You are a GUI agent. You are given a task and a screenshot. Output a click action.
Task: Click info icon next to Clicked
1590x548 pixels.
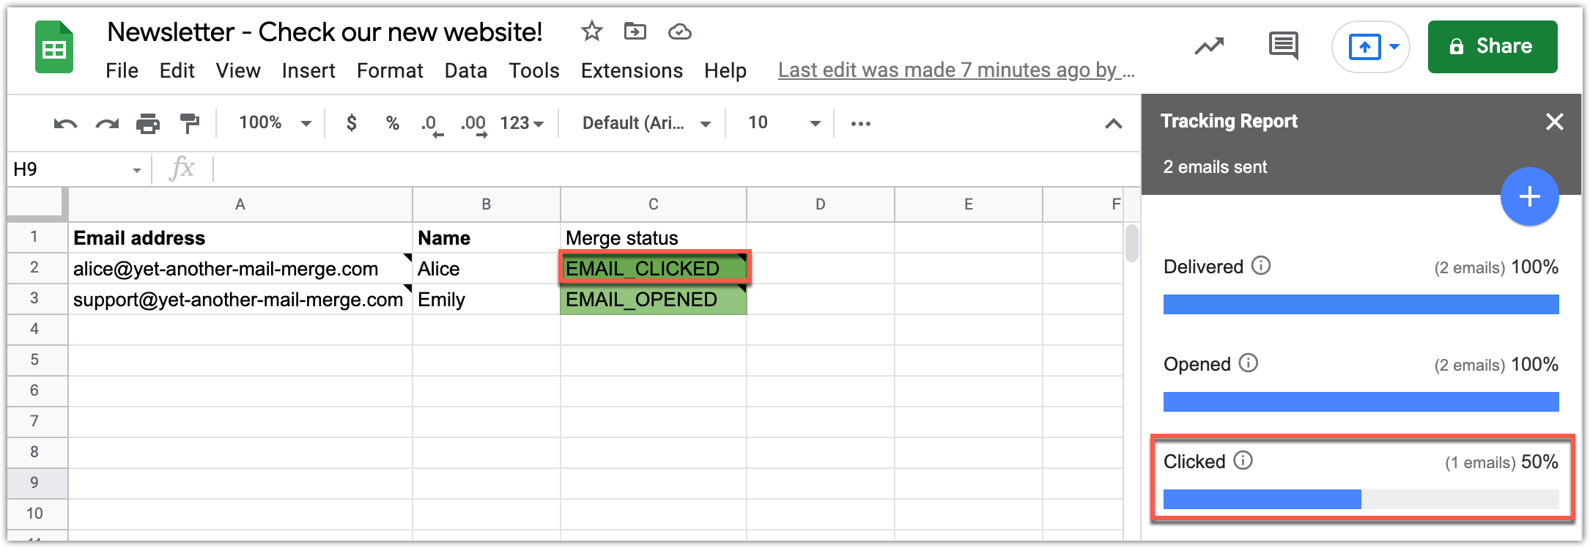coord(1243,460)
